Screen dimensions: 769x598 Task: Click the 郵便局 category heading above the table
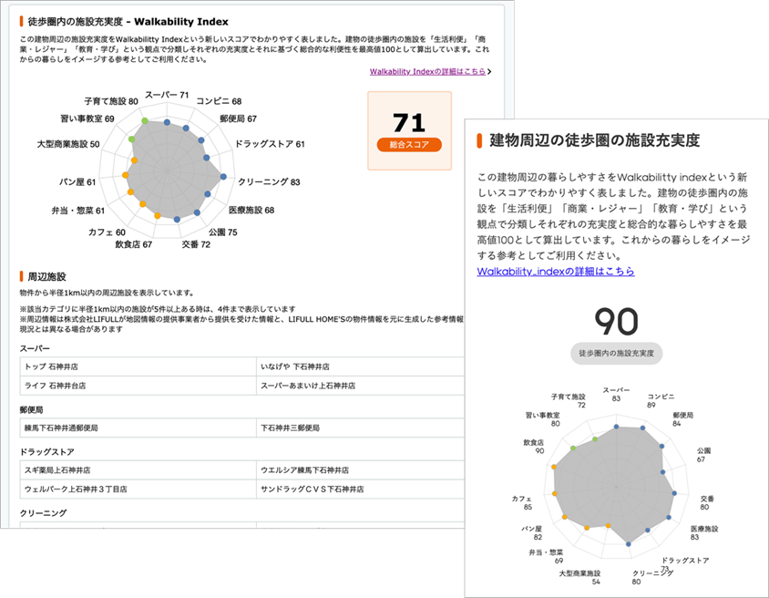click(31, 410)
